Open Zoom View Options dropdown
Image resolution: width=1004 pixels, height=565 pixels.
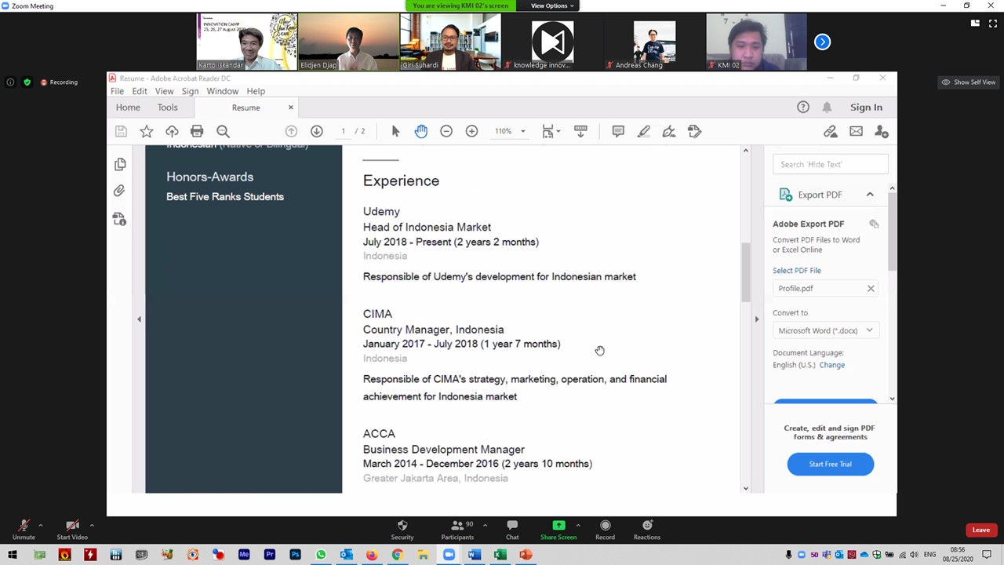click(x=552, y=5)
